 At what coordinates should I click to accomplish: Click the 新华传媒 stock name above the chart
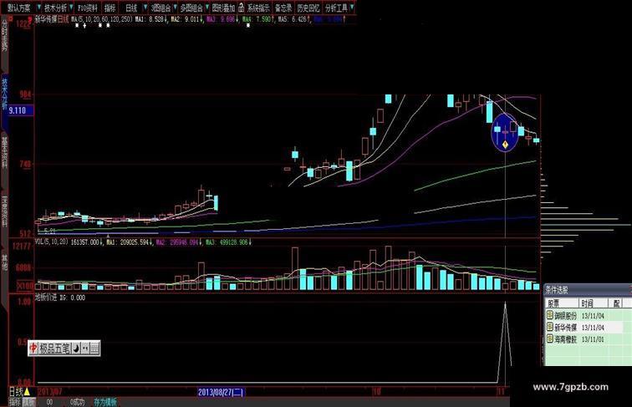[x=46, y=19]
